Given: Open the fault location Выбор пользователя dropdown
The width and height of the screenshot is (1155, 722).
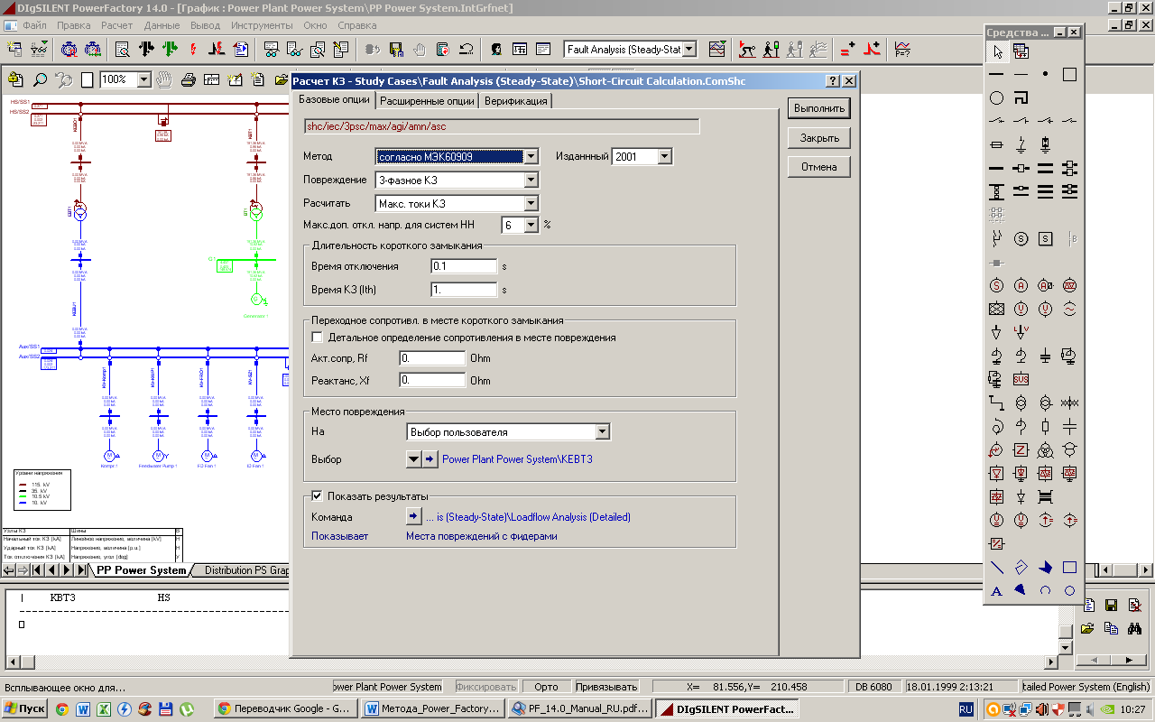Looking at the screenshot, I should pos(603,432).
